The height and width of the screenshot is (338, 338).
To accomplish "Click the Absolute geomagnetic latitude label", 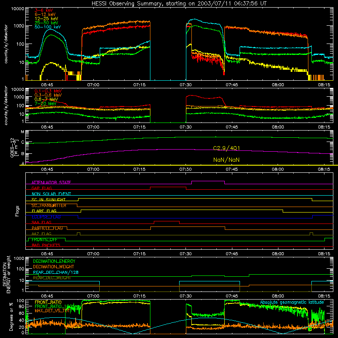I will 292,303.
